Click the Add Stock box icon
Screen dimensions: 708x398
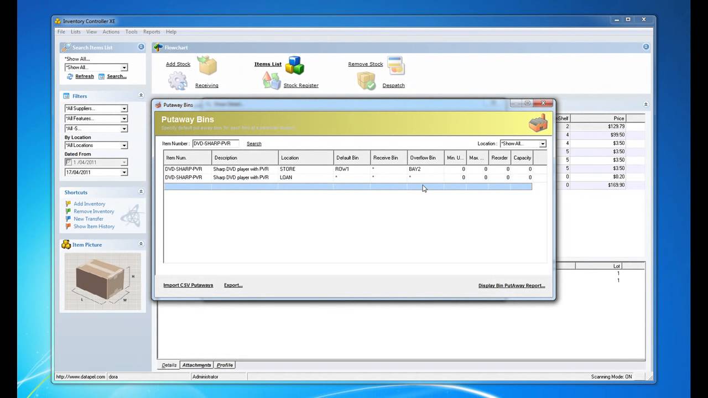[207, 66]
